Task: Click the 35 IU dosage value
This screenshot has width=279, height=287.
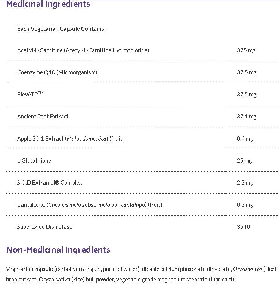Action: [244, 227]
